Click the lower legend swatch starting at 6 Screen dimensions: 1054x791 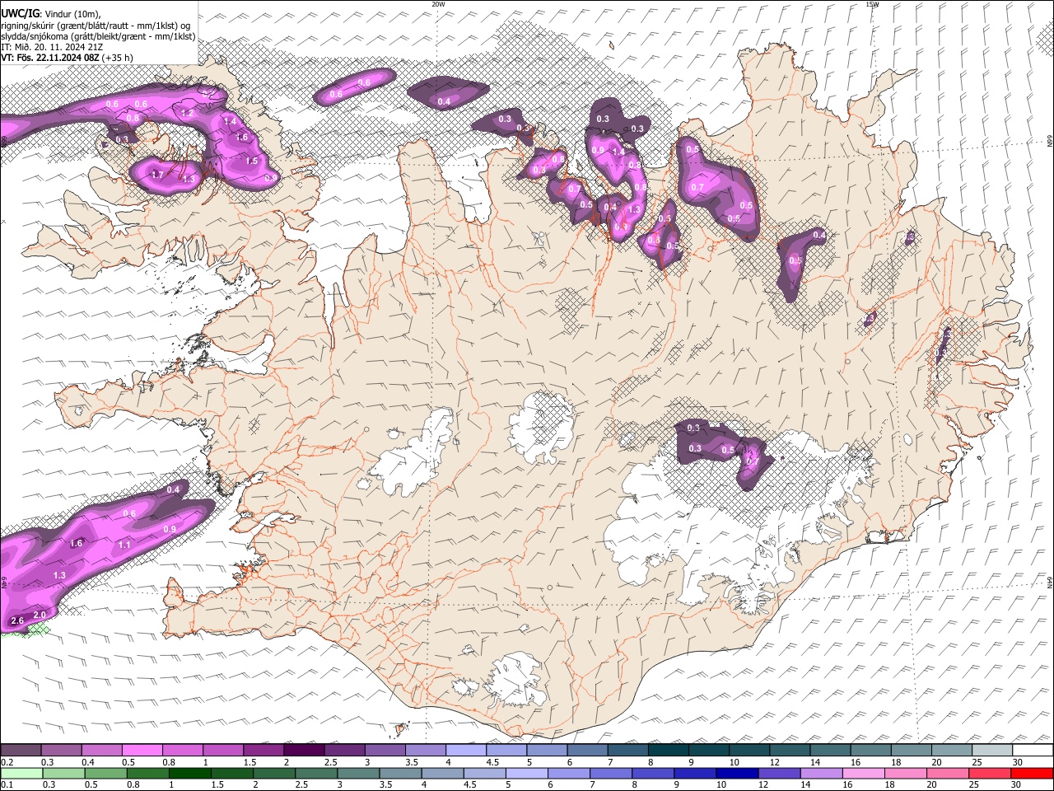pos(568,774)
